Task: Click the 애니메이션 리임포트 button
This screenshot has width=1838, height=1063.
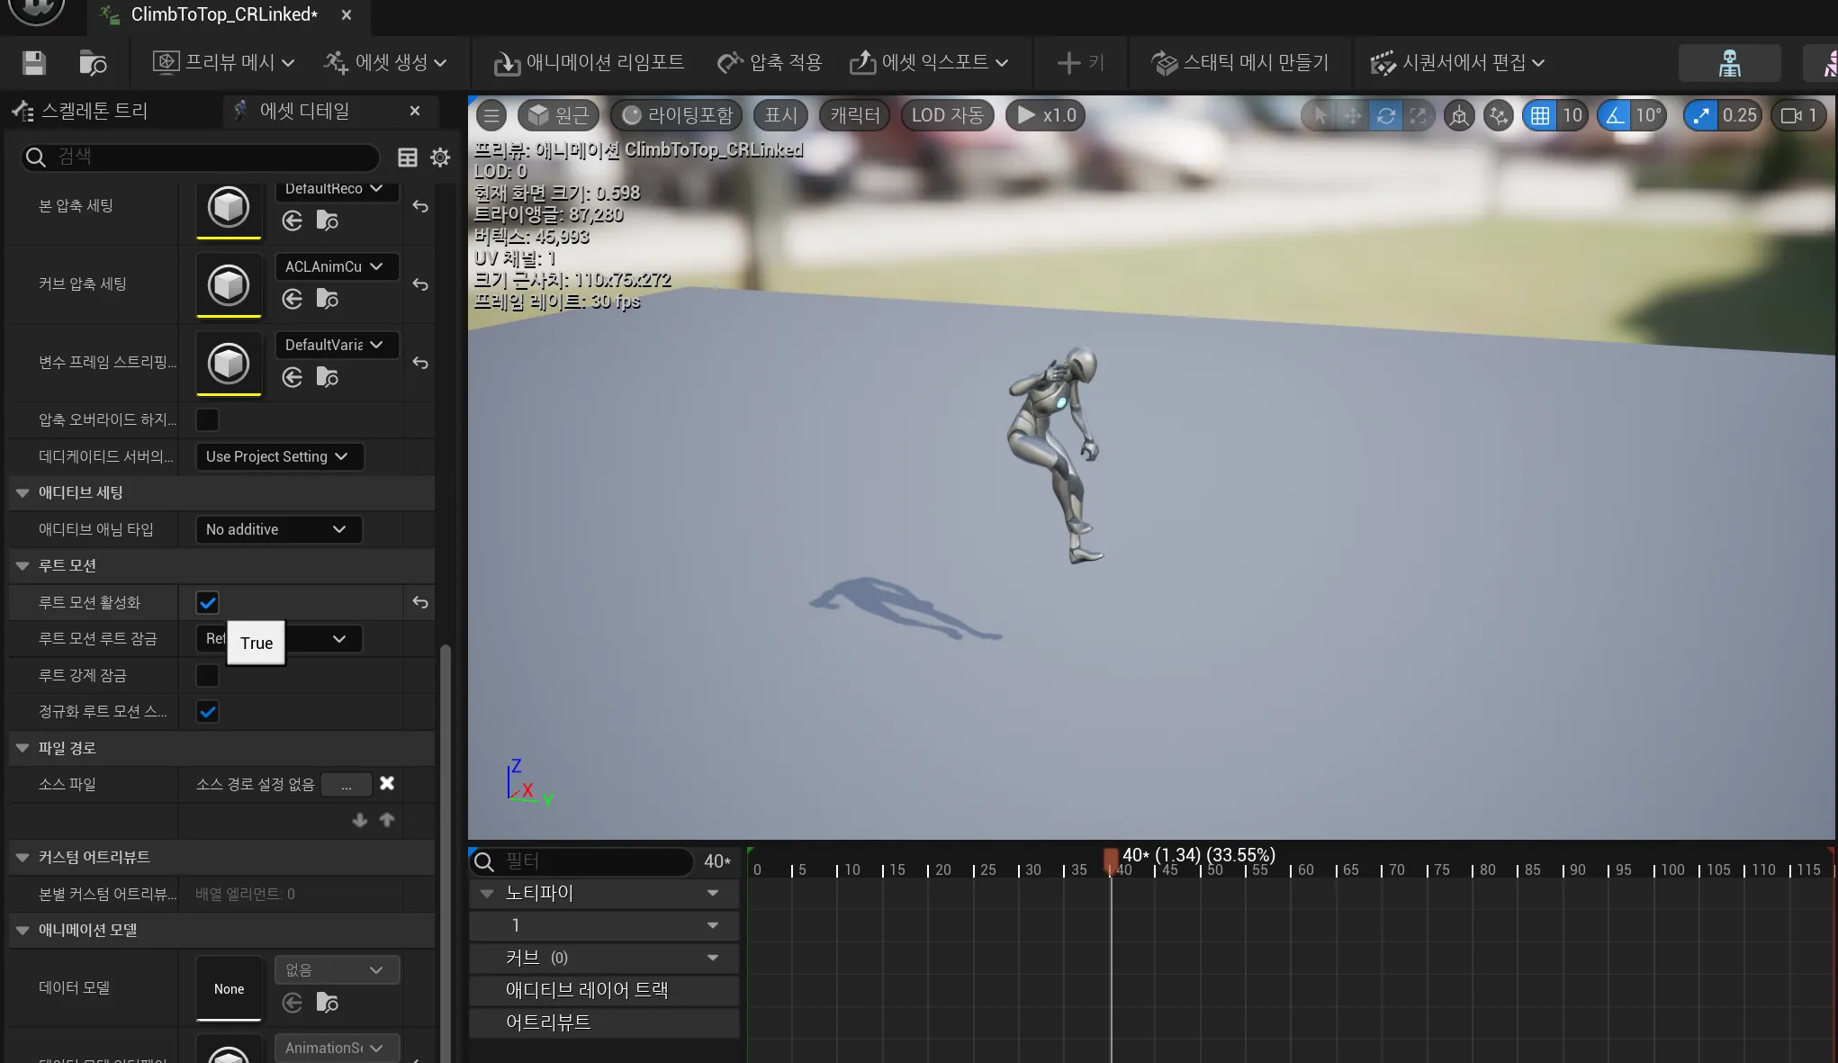Action: [x=589, y=62]
